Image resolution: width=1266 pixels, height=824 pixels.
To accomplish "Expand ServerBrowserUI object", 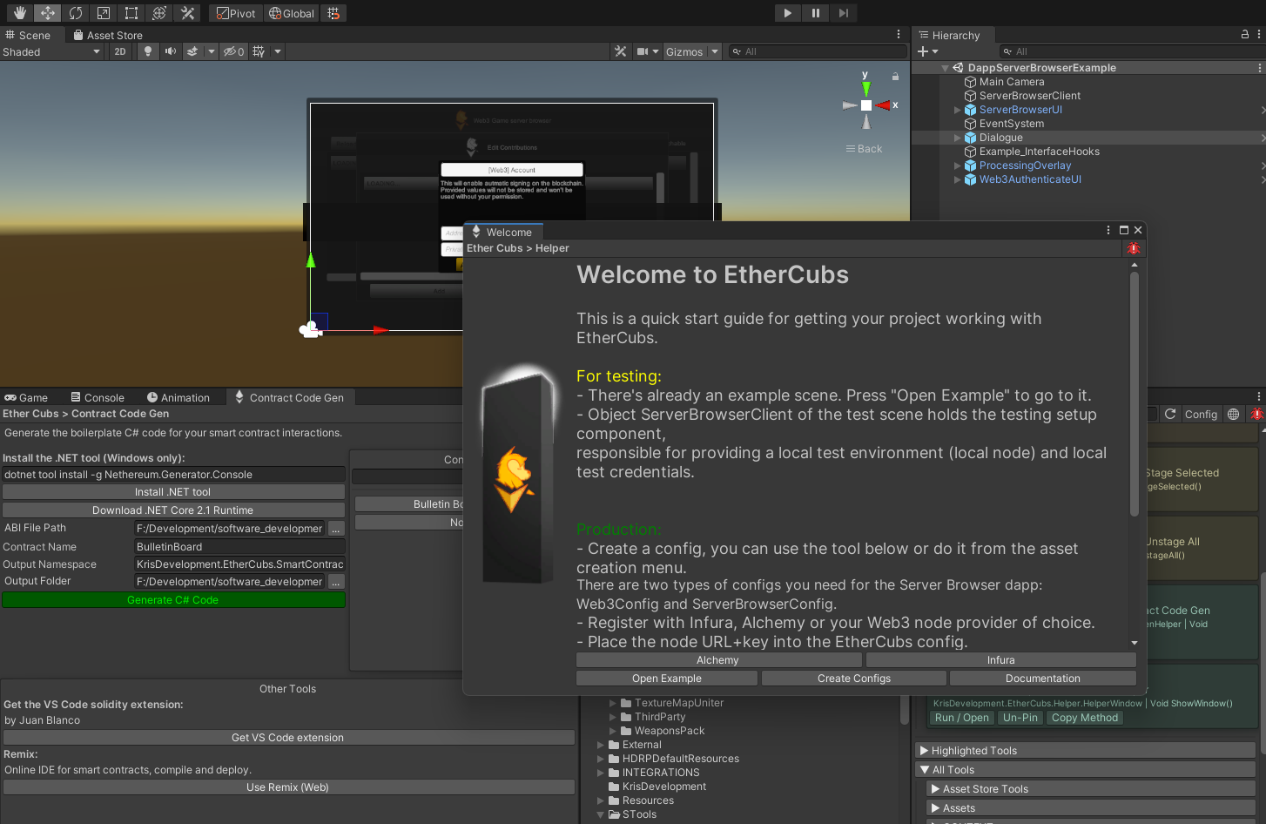I will click(x=958, y=110).
